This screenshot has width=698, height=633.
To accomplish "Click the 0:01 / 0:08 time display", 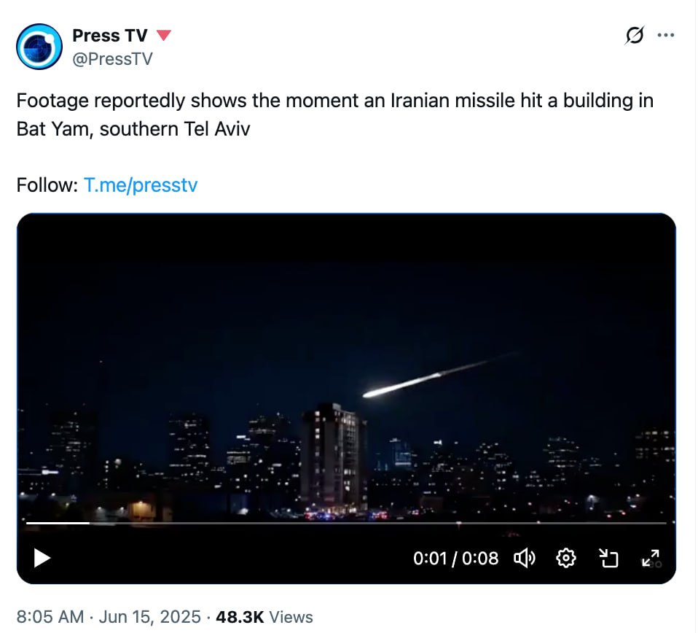I will [455, 559].
